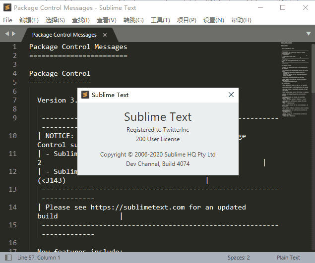Click 'Registered to TwitterInc' text
Screen dimensions: 315x263
coord(158,130)
